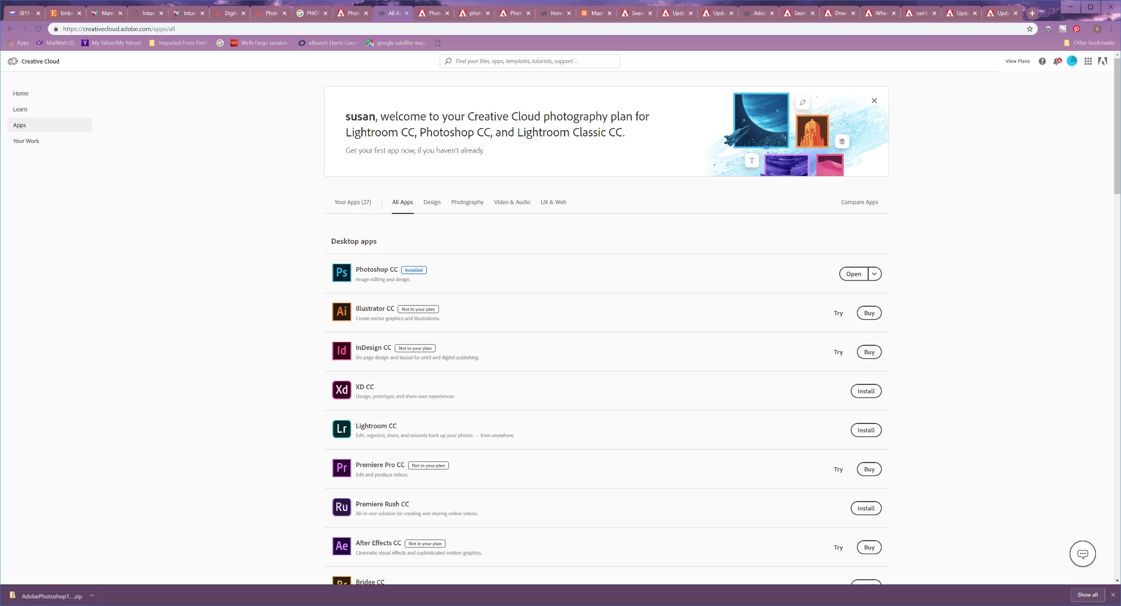The height and width of the screenshot is (606, 1121).
Task: Click the Adobe logo icon in page header
Action: (1103, 61)
